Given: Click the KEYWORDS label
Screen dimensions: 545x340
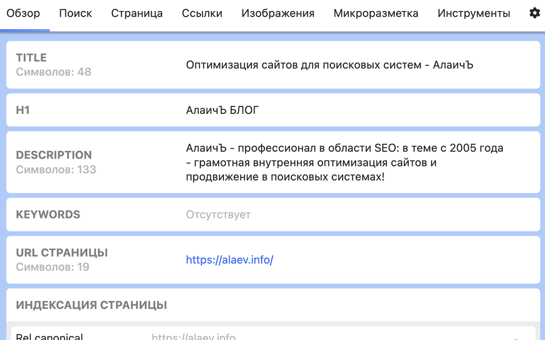Looking at the screenshot, I should click(48, 215).
